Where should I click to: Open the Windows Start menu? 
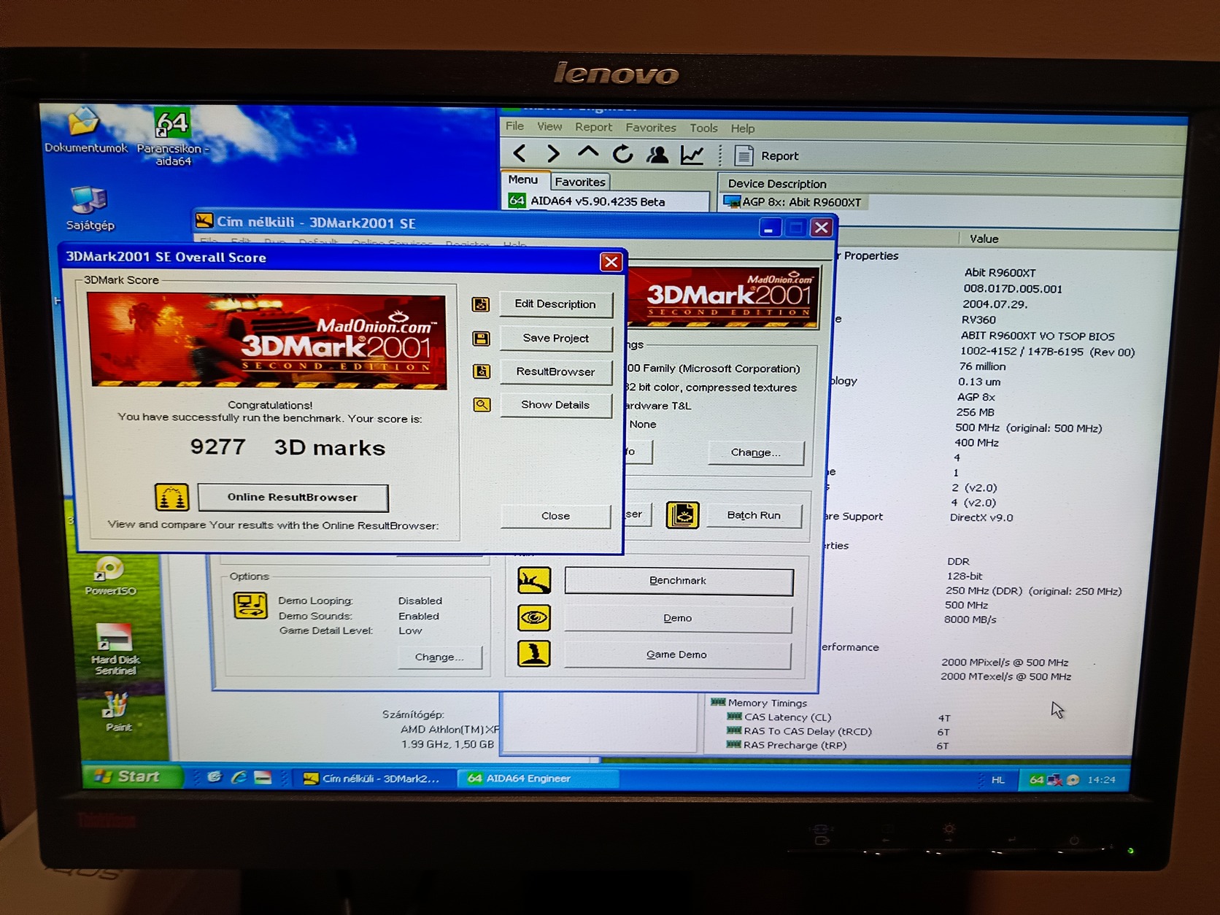131,776
